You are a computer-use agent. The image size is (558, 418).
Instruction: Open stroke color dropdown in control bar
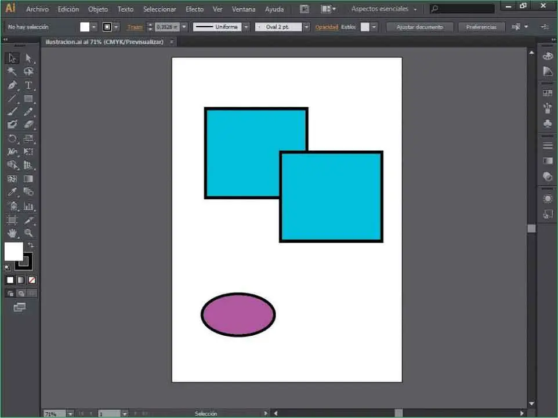tap(117, 27)
